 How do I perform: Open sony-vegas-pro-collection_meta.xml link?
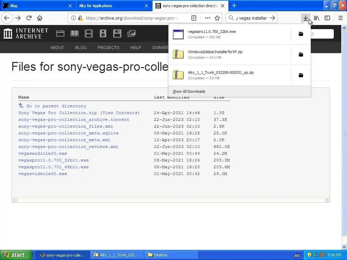click(x=64, y=140)
